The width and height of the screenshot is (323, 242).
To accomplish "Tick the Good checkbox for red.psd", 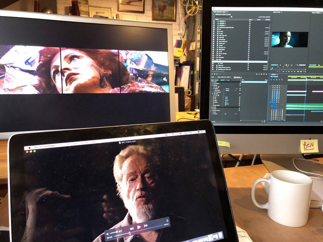I will [249, 46].
